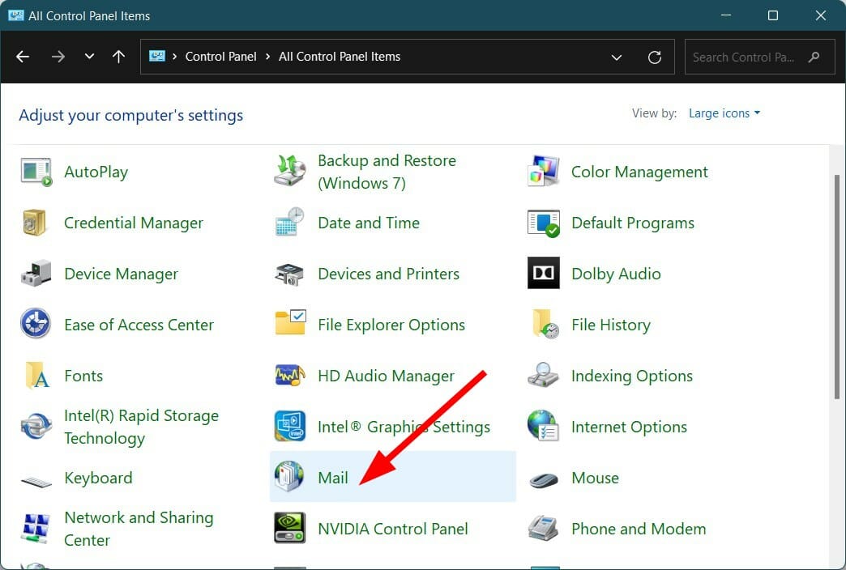
Task: Open the Date and Time icon
Action: coord(290,222)
